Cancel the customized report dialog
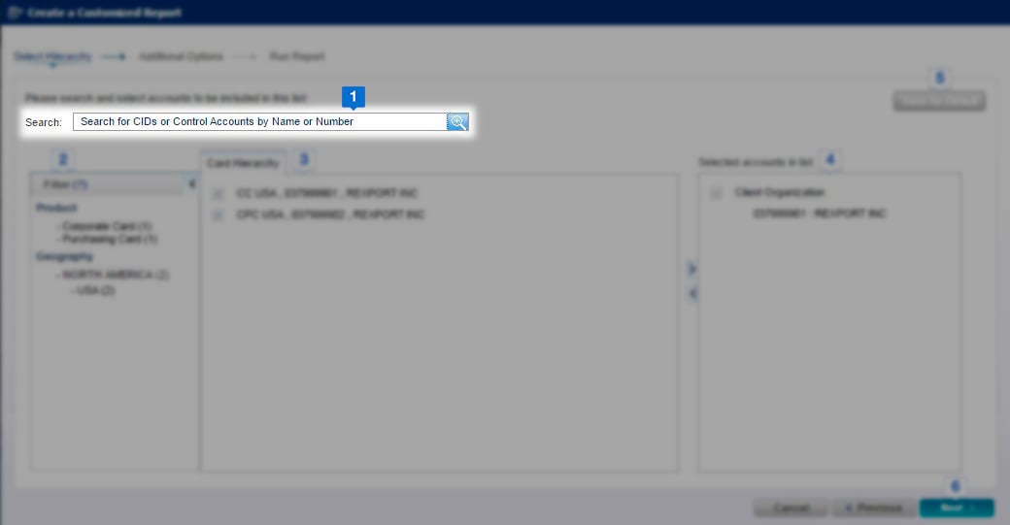 click(x=791, y=508)
